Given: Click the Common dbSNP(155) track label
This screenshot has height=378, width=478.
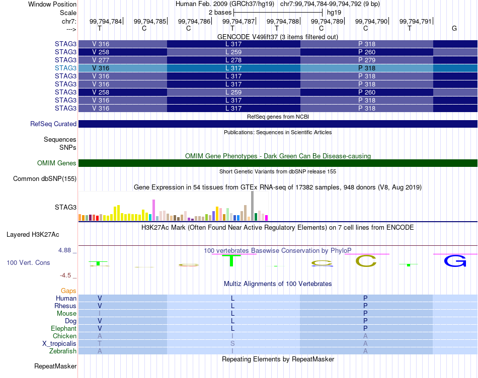Looking at the screenshot, I should (x=45, y=179).
